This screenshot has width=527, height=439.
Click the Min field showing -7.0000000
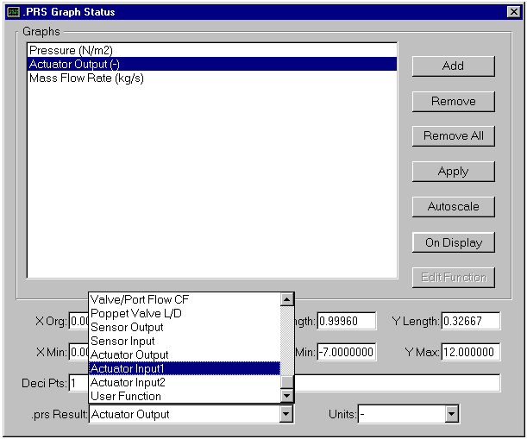click(x=347, y=352)
